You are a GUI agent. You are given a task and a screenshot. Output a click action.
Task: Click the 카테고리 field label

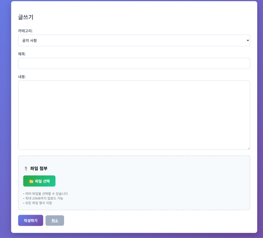[x=25, y=31]
